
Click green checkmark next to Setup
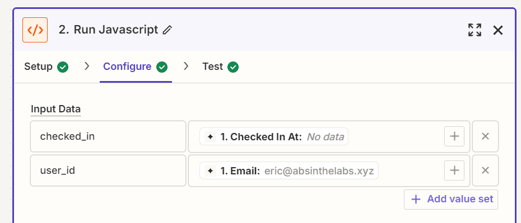(x=63, y=67)
